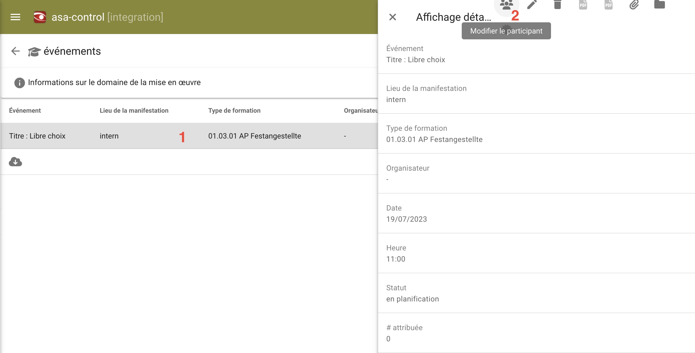
Task: Click the second PDF export icon
Action: 608,5
